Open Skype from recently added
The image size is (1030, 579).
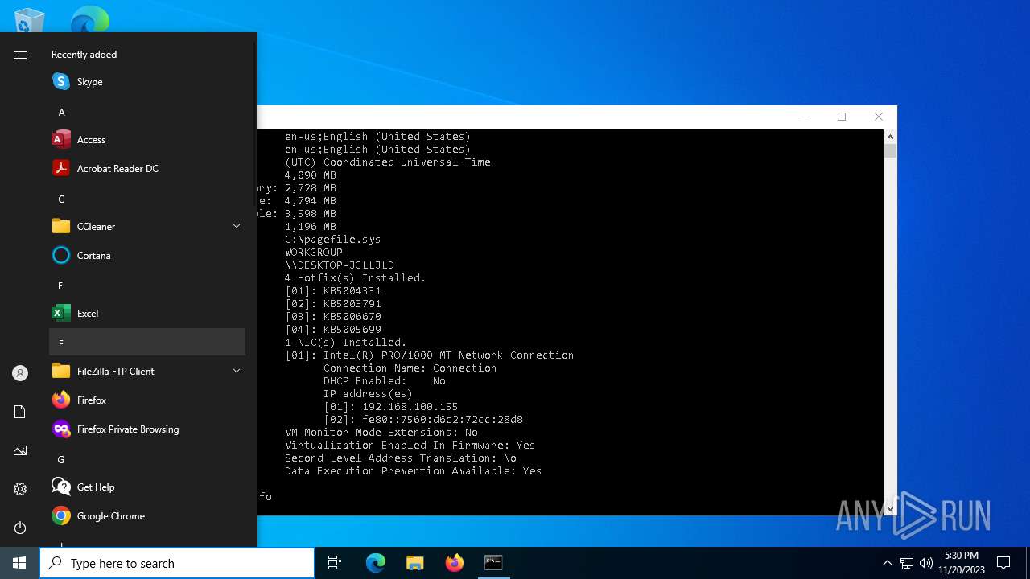point(147,82)
